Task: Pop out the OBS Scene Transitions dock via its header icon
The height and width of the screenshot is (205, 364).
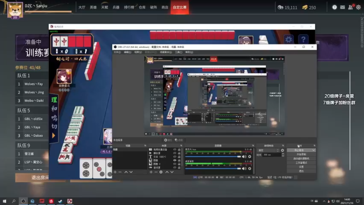Action: click(x=283, y=146)
